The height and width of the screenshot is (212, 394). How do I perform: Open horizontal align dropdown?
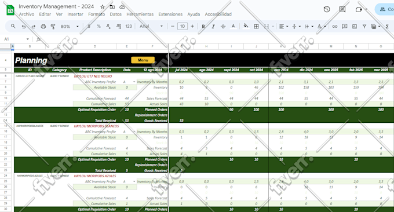[283, 26]
